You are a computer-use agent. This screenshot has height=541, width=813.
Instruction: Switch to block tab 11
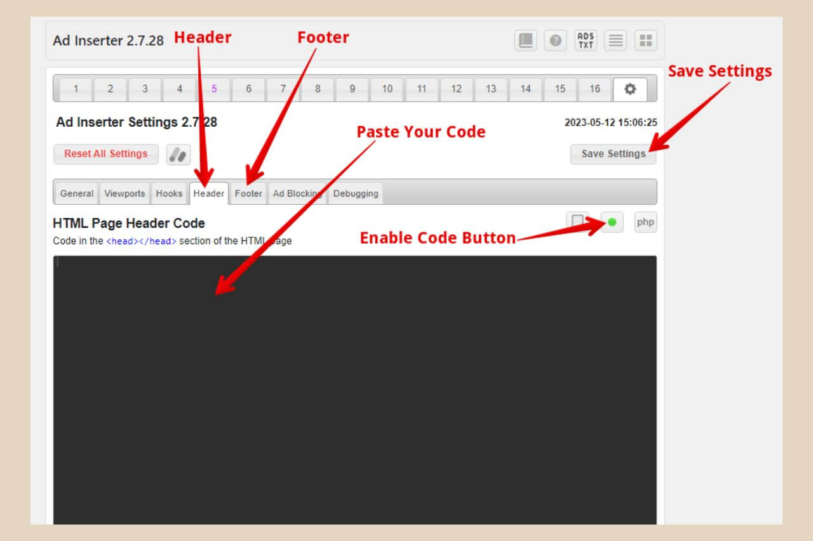tap(422, 89)
